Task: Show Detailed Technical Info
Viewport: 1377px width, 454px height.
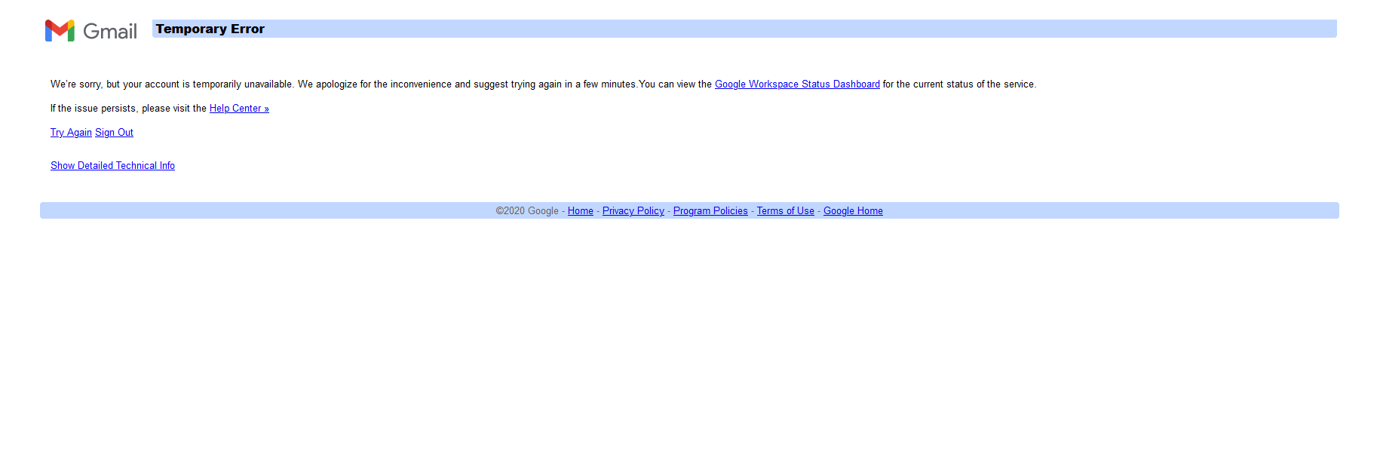Action: [x=112, y=166]
